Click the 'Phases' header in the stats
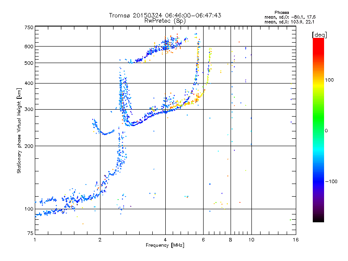Image resolution: width=348 pixels, height=261 pixels. coord(281,13)
